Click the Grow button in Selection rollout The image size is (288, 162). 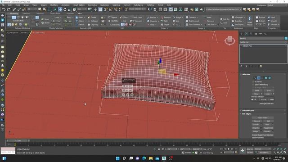[269, 90]
